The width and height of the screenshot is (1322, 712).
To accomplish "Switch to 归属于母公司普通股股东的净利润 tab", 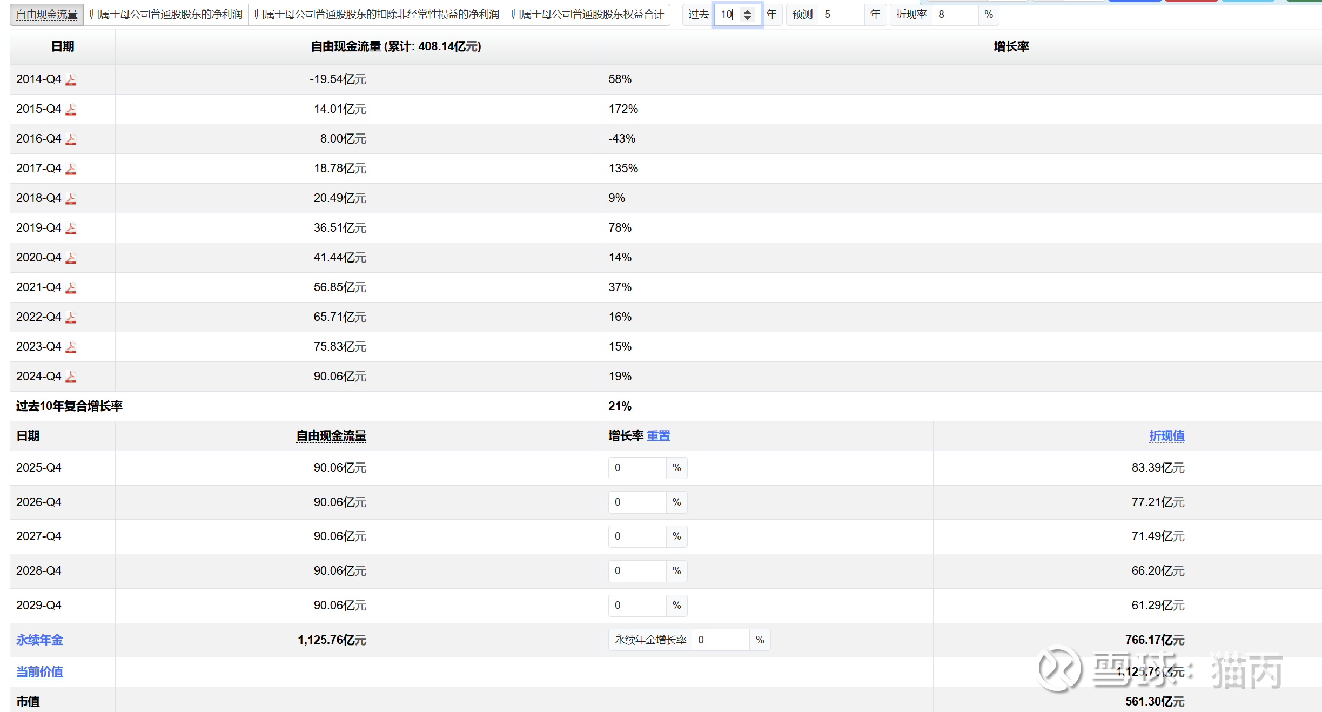I will (165, 15).
